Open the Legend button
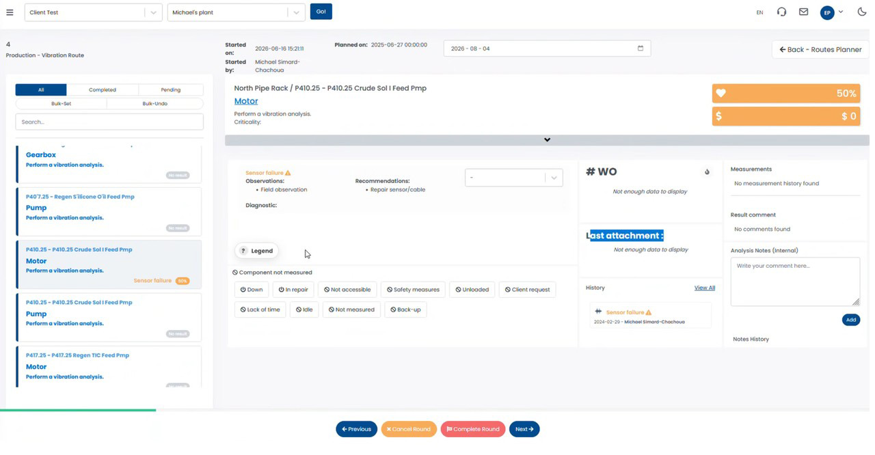 tap(256, 251)
